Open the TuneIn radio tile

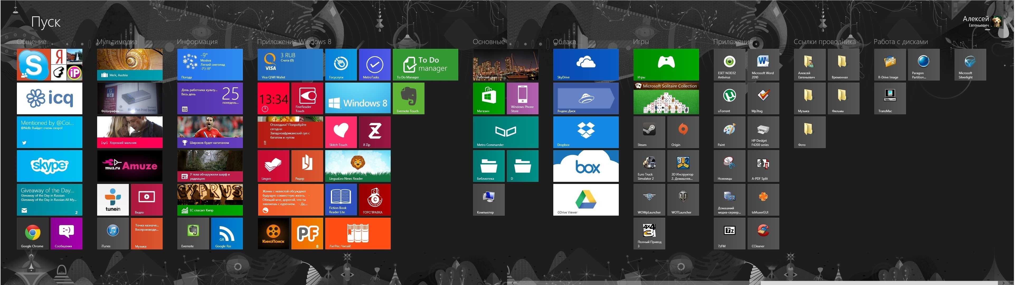[113, 199]
